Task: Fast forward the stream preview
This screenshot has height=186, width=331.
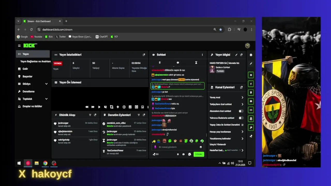Action: point(93,107)
